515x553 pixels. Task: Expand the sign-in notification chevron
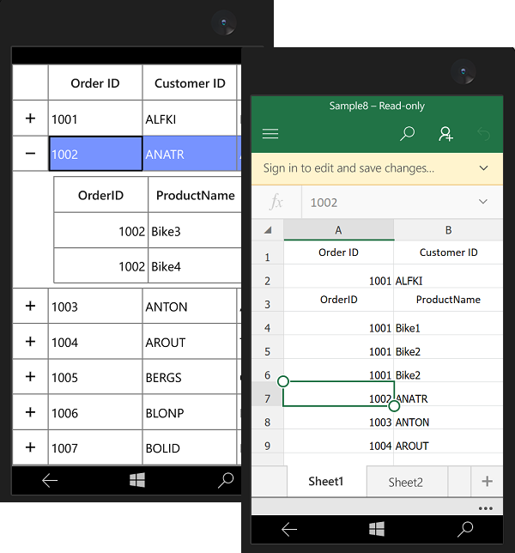(483, 168)
